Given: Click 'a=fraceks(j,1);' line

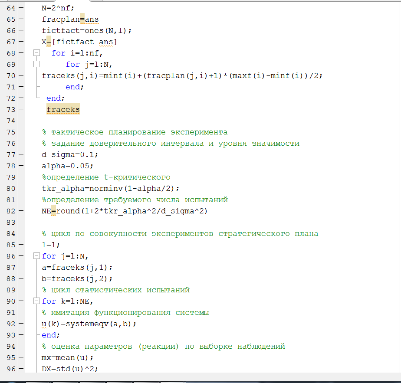Looking at the screenshot, I should pyautogui.click(x=77, y=268).
